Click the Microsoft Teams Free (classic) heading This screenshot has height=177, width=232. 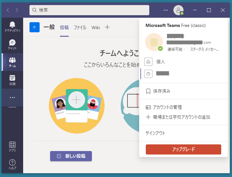pyautogui.click(x=176, y=25)
